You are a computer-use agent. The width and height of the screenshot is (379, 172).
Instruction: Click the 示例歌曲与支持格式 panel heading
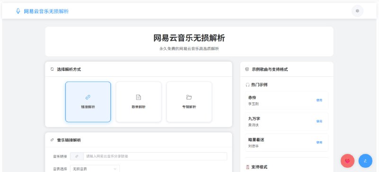pyautogui.click(x=270, y=69)
